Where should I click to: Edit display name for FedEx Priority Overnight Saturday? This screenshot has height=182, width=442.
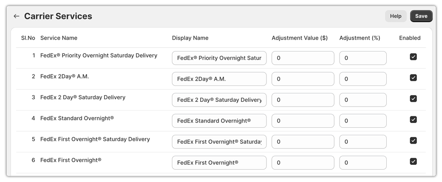(x=219, y=58)
